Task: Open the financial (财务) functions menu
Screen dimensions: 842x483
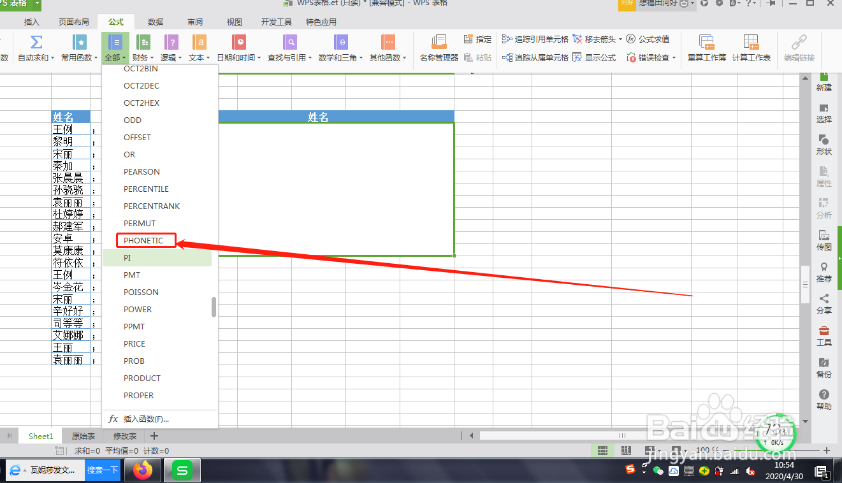Action: [x=143, y=48]
